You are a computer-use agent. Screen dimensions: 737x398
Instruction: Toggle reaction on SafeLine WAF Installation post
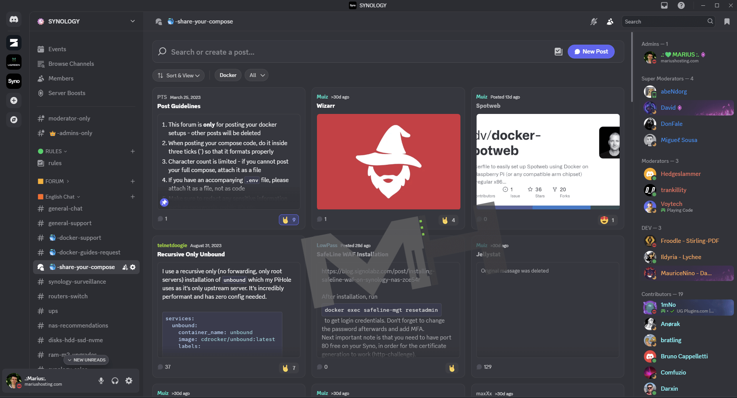click(452, 368)
